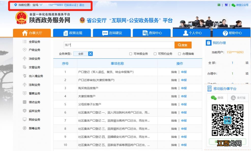Viewport: 251px width, 151px height.
Task: Check the 可预约业务 option
Action: (x=155, y=54)
